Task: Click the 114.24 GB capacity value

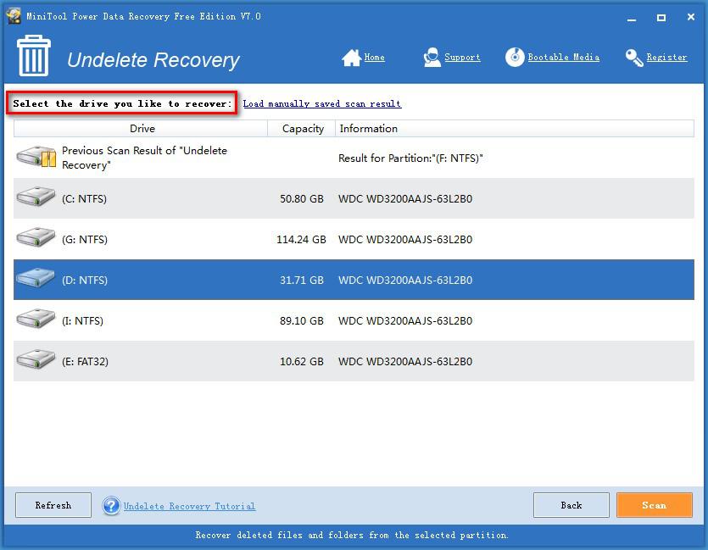Action: [x=301, y=240]
